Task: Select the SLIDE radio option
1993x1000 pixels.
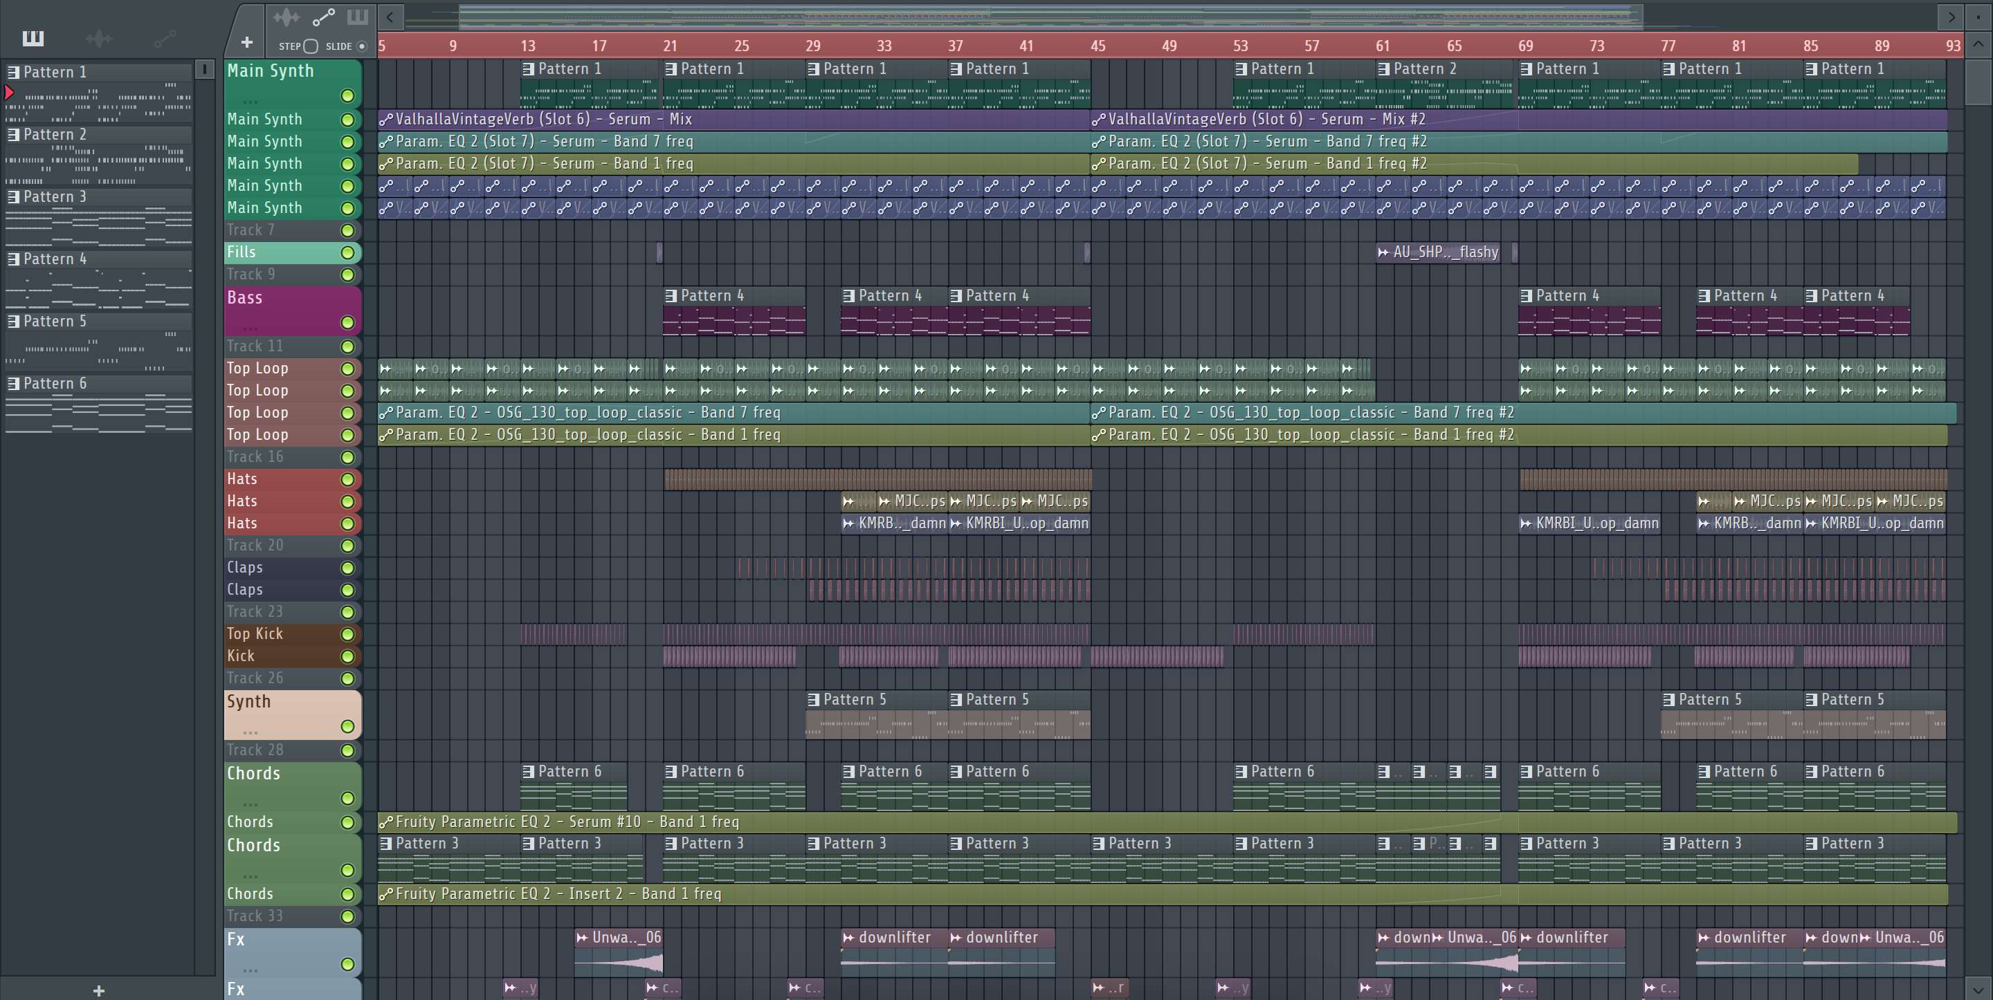Action: [x=361, y=46]
